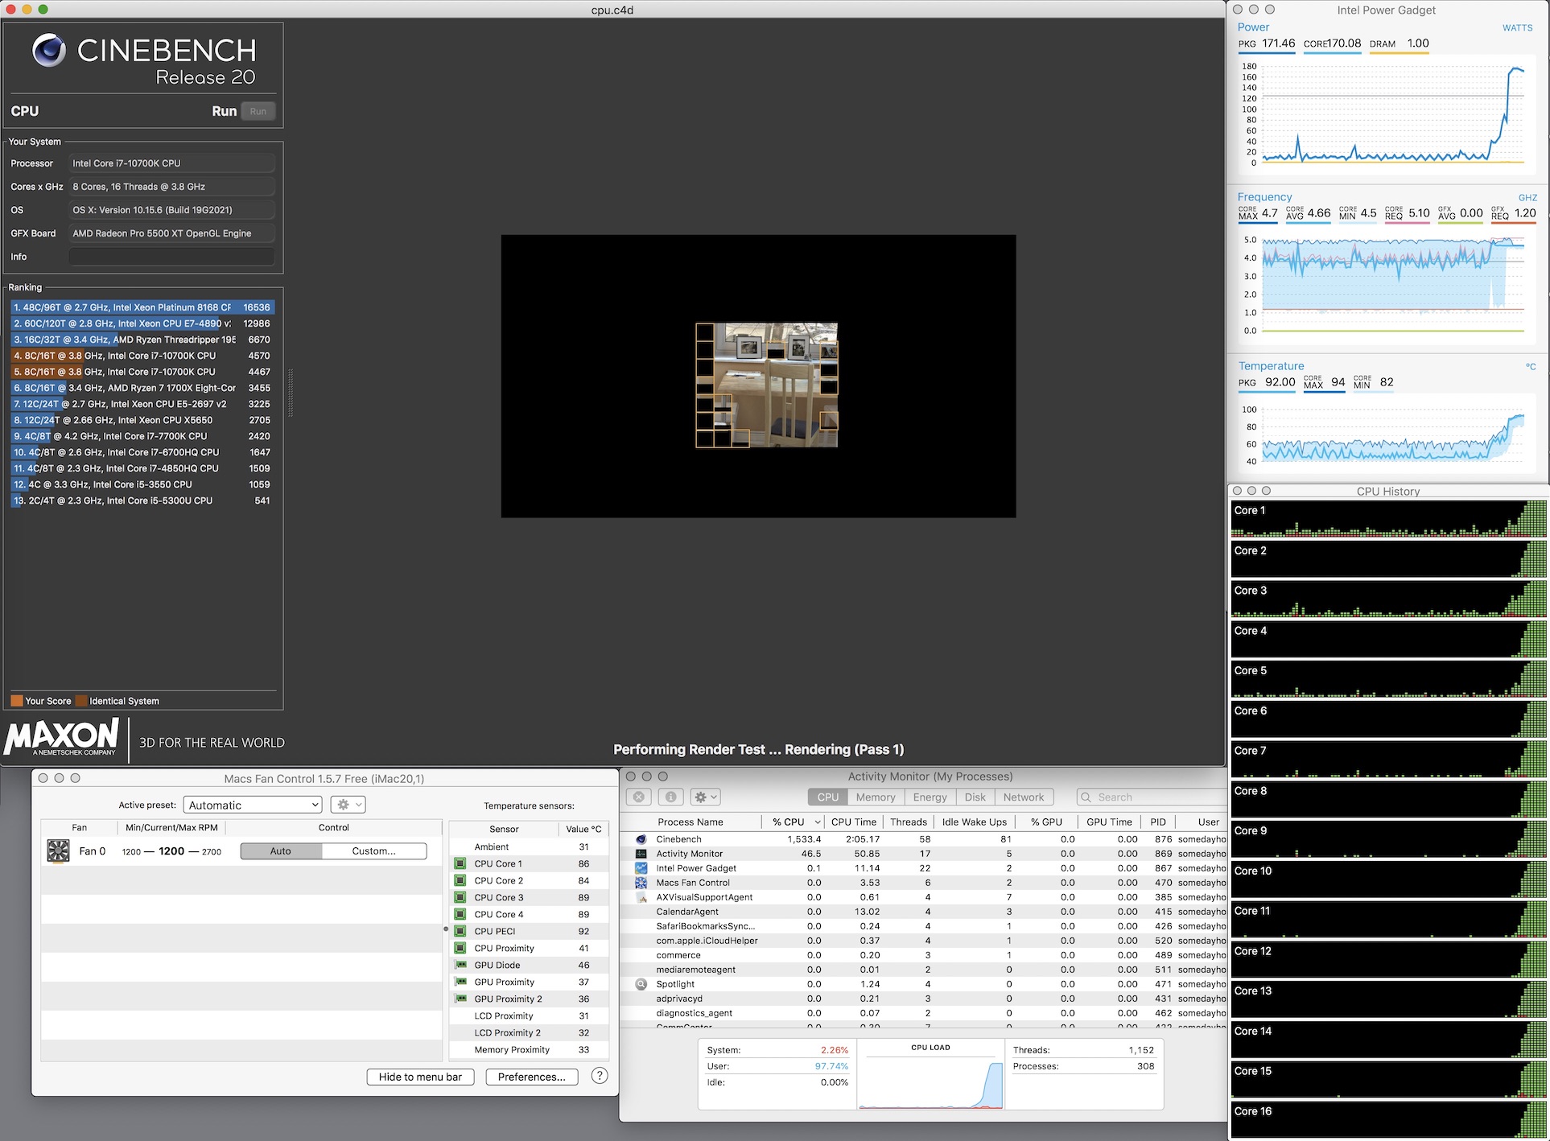The height and width of the screenshot is (1141, 1550).
Task: Click the Fan 0 fan icon
Action: point(58,851)
